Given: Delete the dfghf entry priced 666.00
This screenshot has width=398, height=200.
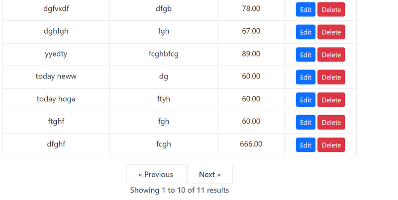Looking at the screenshot, I should 331,145.
